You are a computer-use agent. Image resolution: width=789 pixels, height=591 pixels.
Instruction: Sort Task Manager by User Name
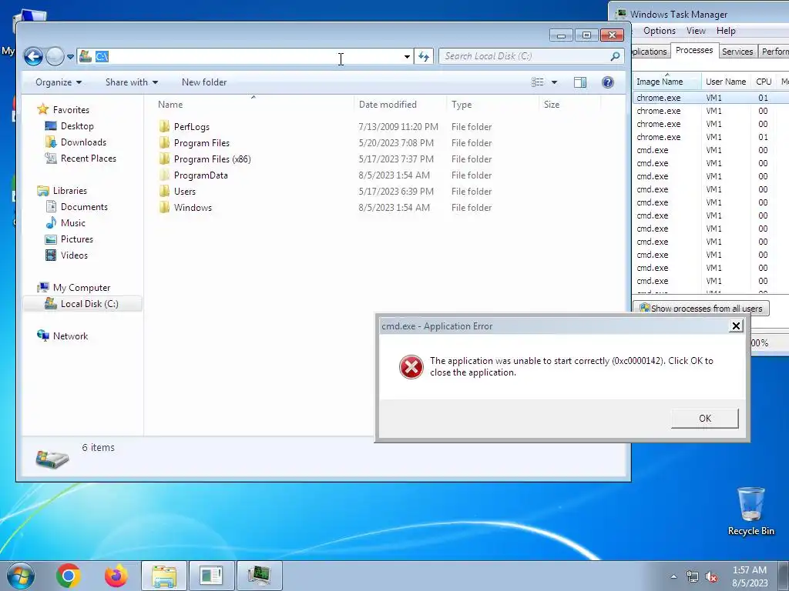tap(726, 82)
